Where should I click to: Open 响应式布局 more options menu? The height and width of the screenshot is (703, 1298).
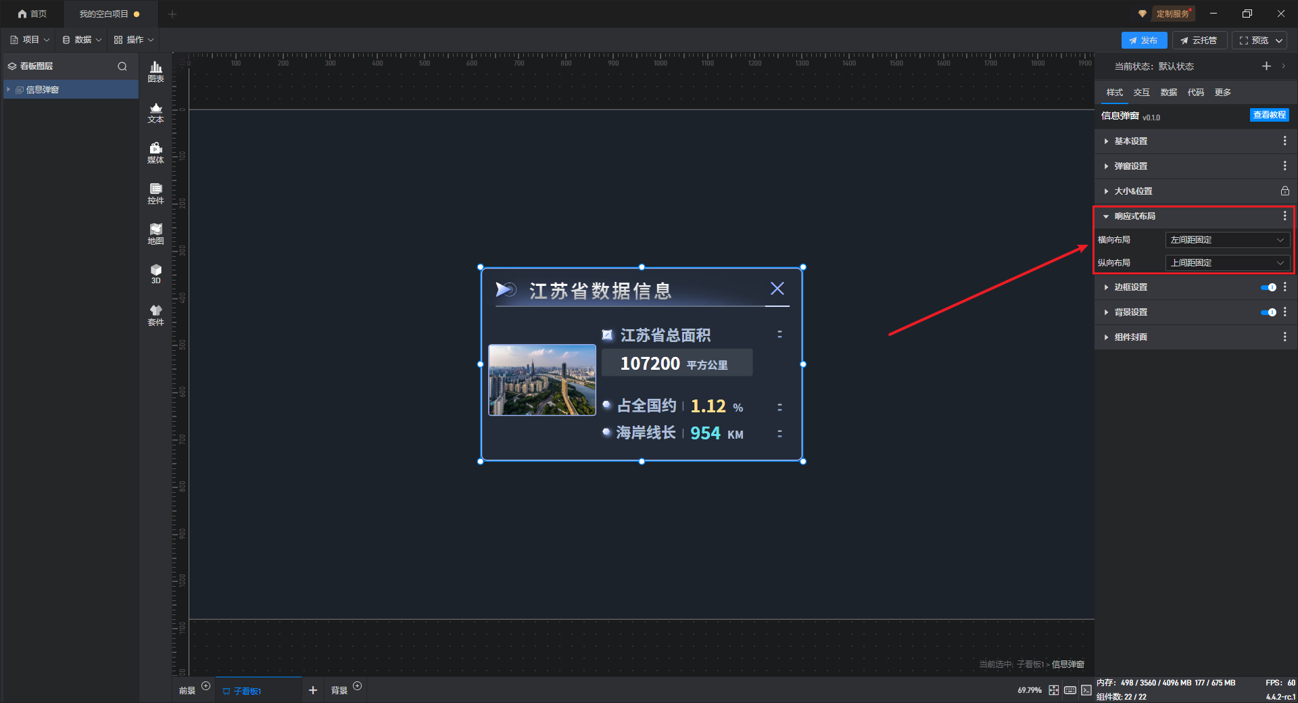[x=1285, y=216]
